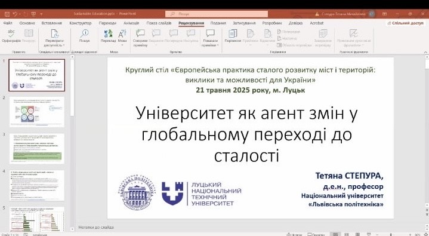
Task: Collapse the ribbon with the chevron arrow
Action: [425, 52]
